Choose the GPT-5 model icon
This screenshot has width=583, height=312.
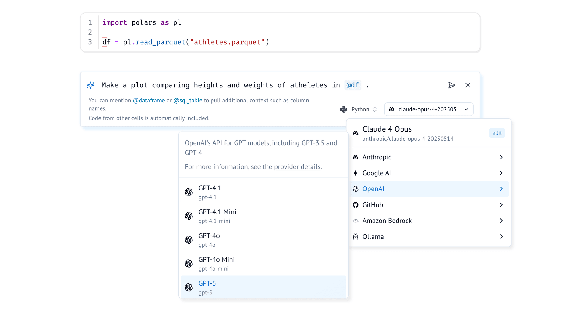click(x=189, y=287)
